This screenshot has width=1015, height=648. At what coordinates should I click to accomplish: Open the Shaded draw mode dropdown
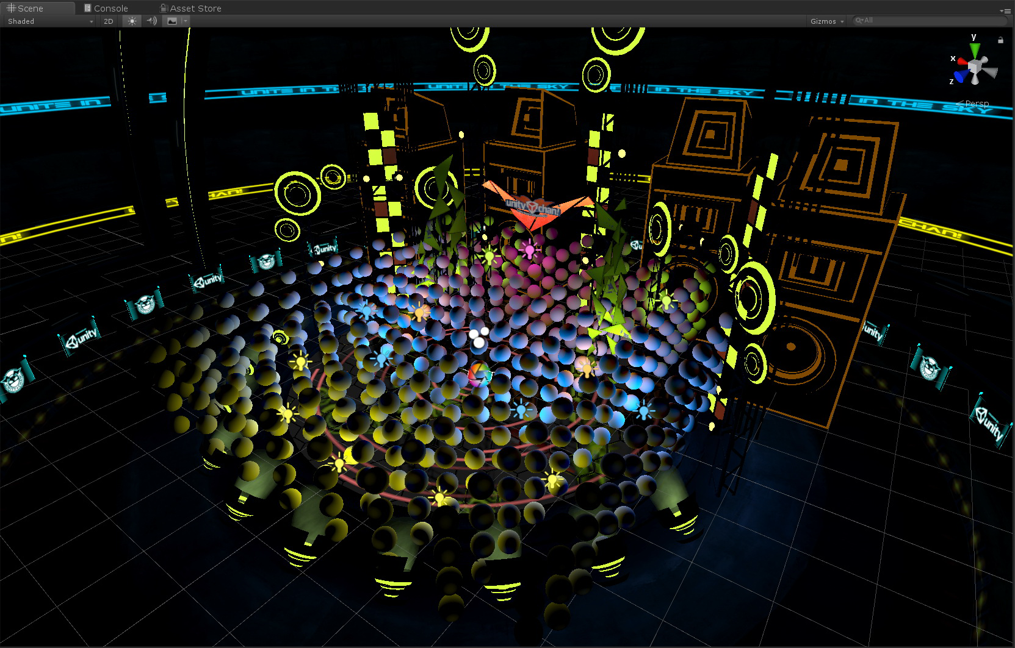tap(50, 21)
